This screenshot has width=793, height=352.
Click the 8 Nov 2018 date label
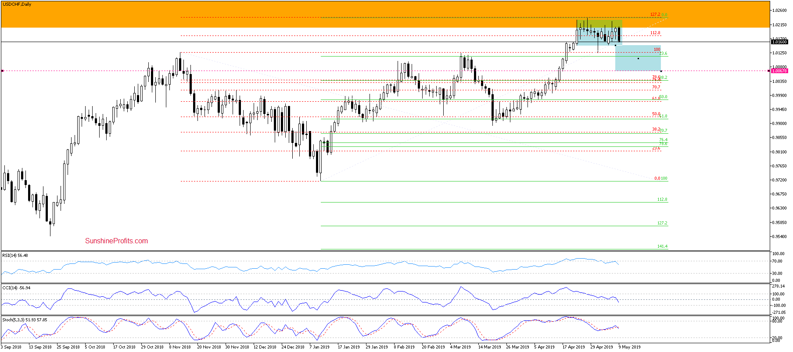[180, 347]
